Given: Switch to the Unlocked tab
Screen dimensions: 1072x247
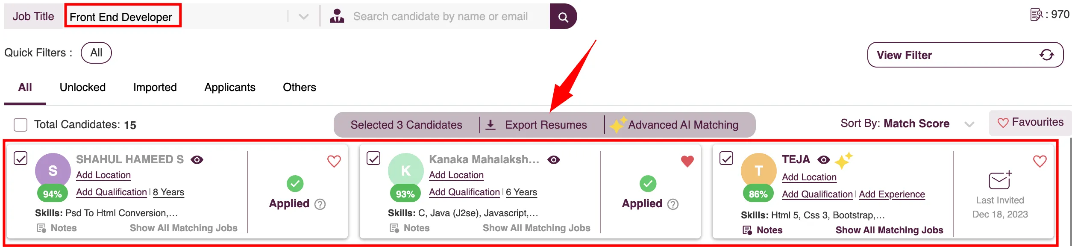Looking at the screenshot, I should tap(82, 87).
